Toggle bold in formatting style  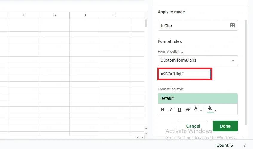pos(163,109)
